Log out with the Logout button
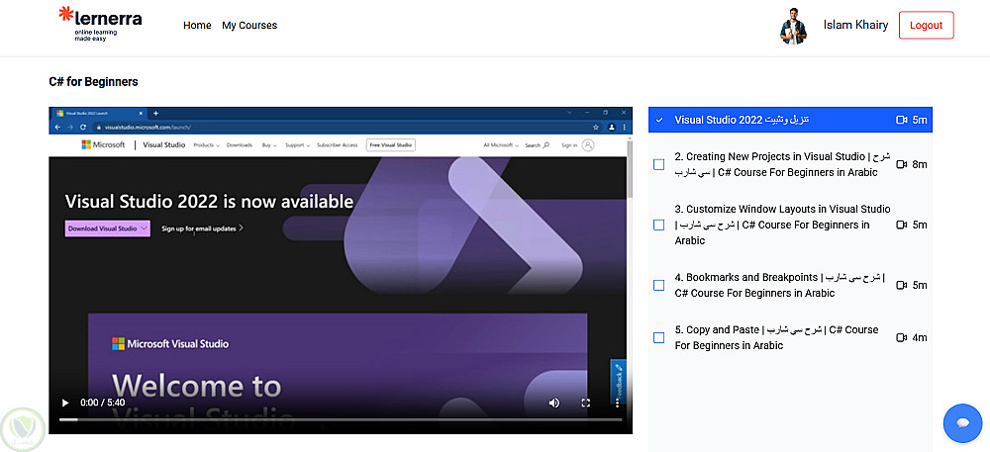Screen dimensions: 990x452 [x=927, y=25]
